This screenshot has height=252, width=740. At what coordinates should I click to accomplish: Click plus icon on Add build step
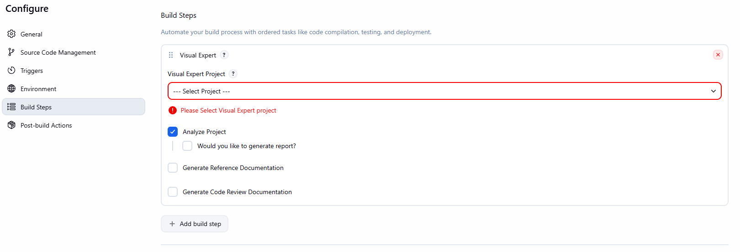pos(172,224)
